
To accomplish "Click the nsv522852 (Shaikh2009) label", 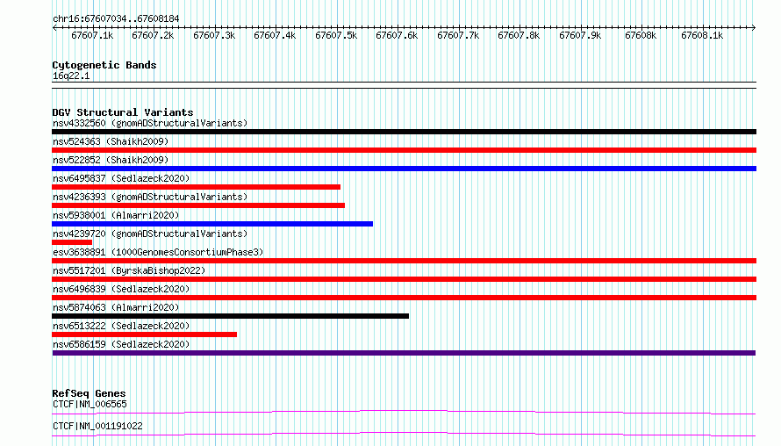I will 111,160.
